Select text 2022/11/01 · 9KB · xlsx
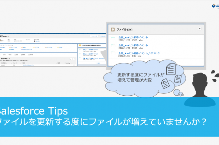The image size is (219, 145). click(x=130, y=56)
